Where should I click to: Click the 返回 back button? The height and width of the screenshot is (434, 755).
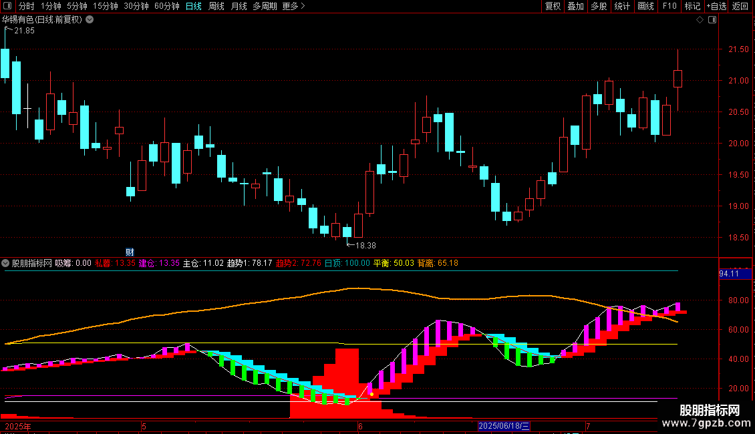pyautogui.click(x=740, y=6)
